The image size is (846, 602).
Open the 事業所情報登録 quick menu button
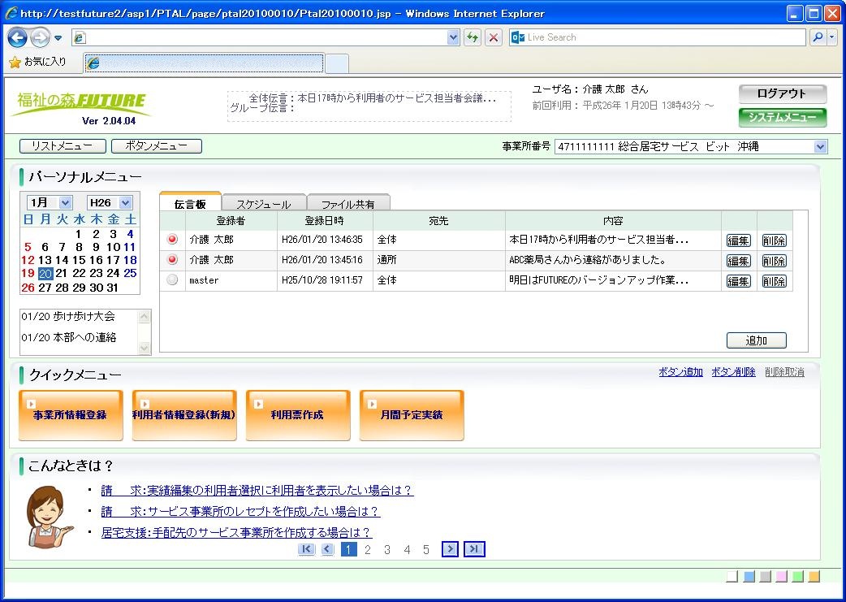coord(71,415)
